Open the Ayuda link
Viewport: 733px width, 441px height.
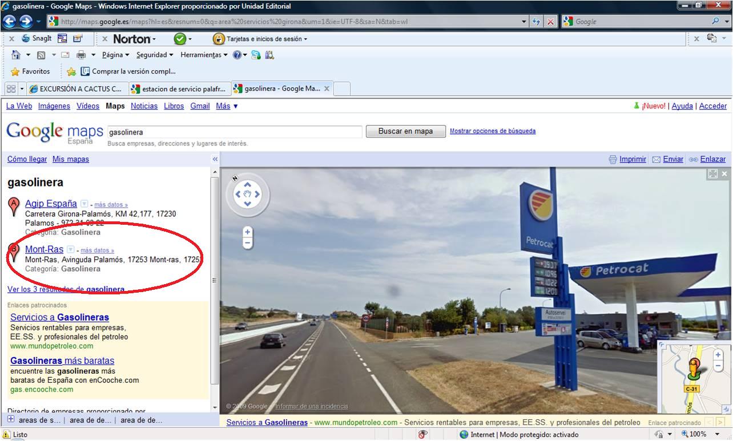[x=682, y=106]
